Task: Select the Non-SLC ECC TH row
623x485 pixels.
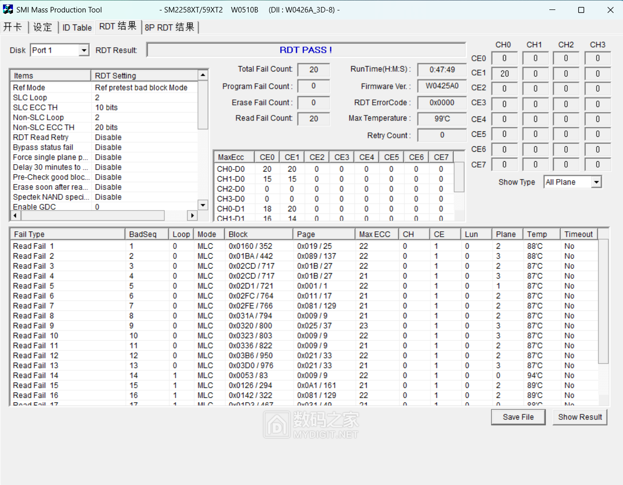Action: point(104,127)
